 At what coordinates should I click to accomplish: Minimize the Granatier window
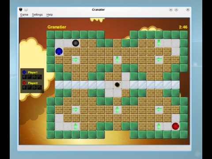pos(171,10)
